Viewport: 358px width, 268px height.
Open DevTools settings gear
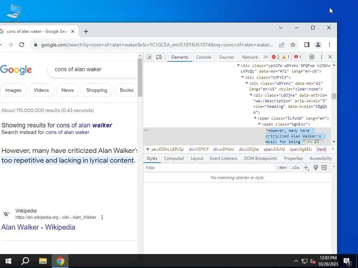click(312, 57)
